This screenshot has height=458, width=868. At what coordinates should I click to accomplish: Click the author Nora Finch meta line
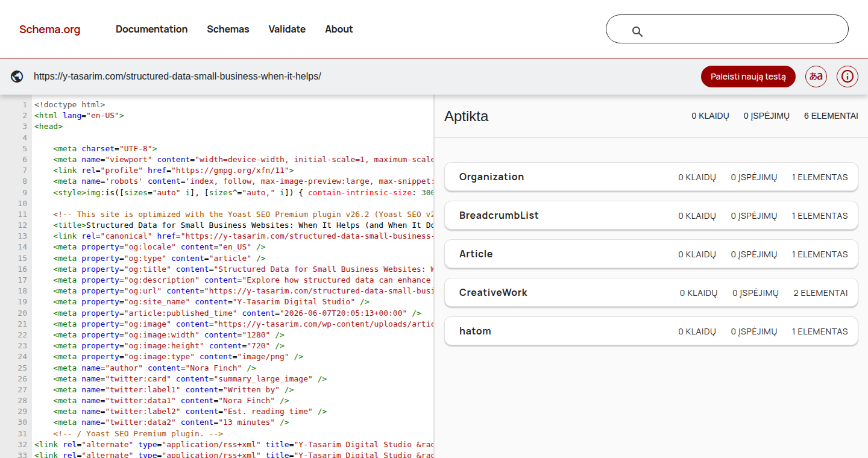pos(154,368)
